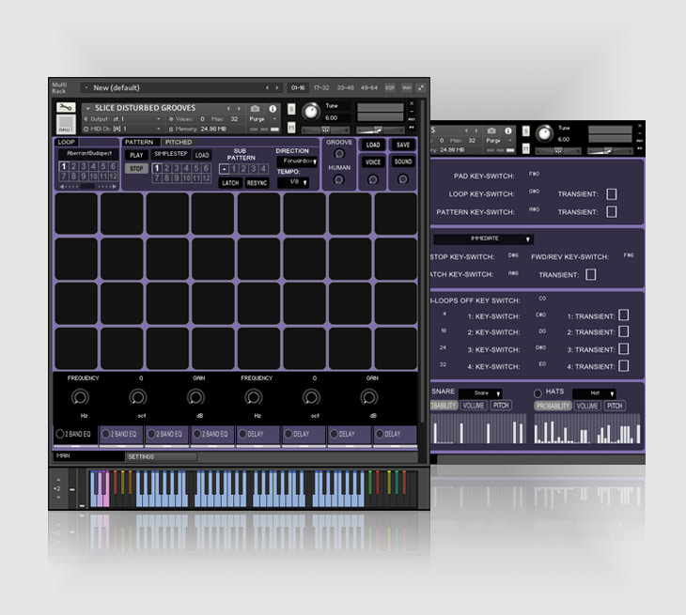
Task: Click the camera snapshot icon
Action: click(x=255, y=109)
